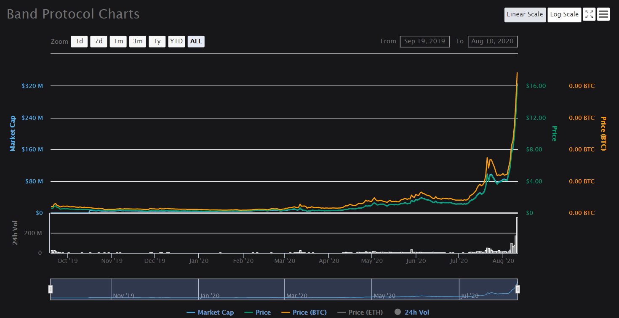Toggle Price (BTC) series in legend
Image resolution: width=619 pixels, height=318 pixels.
tap(304, 313)
